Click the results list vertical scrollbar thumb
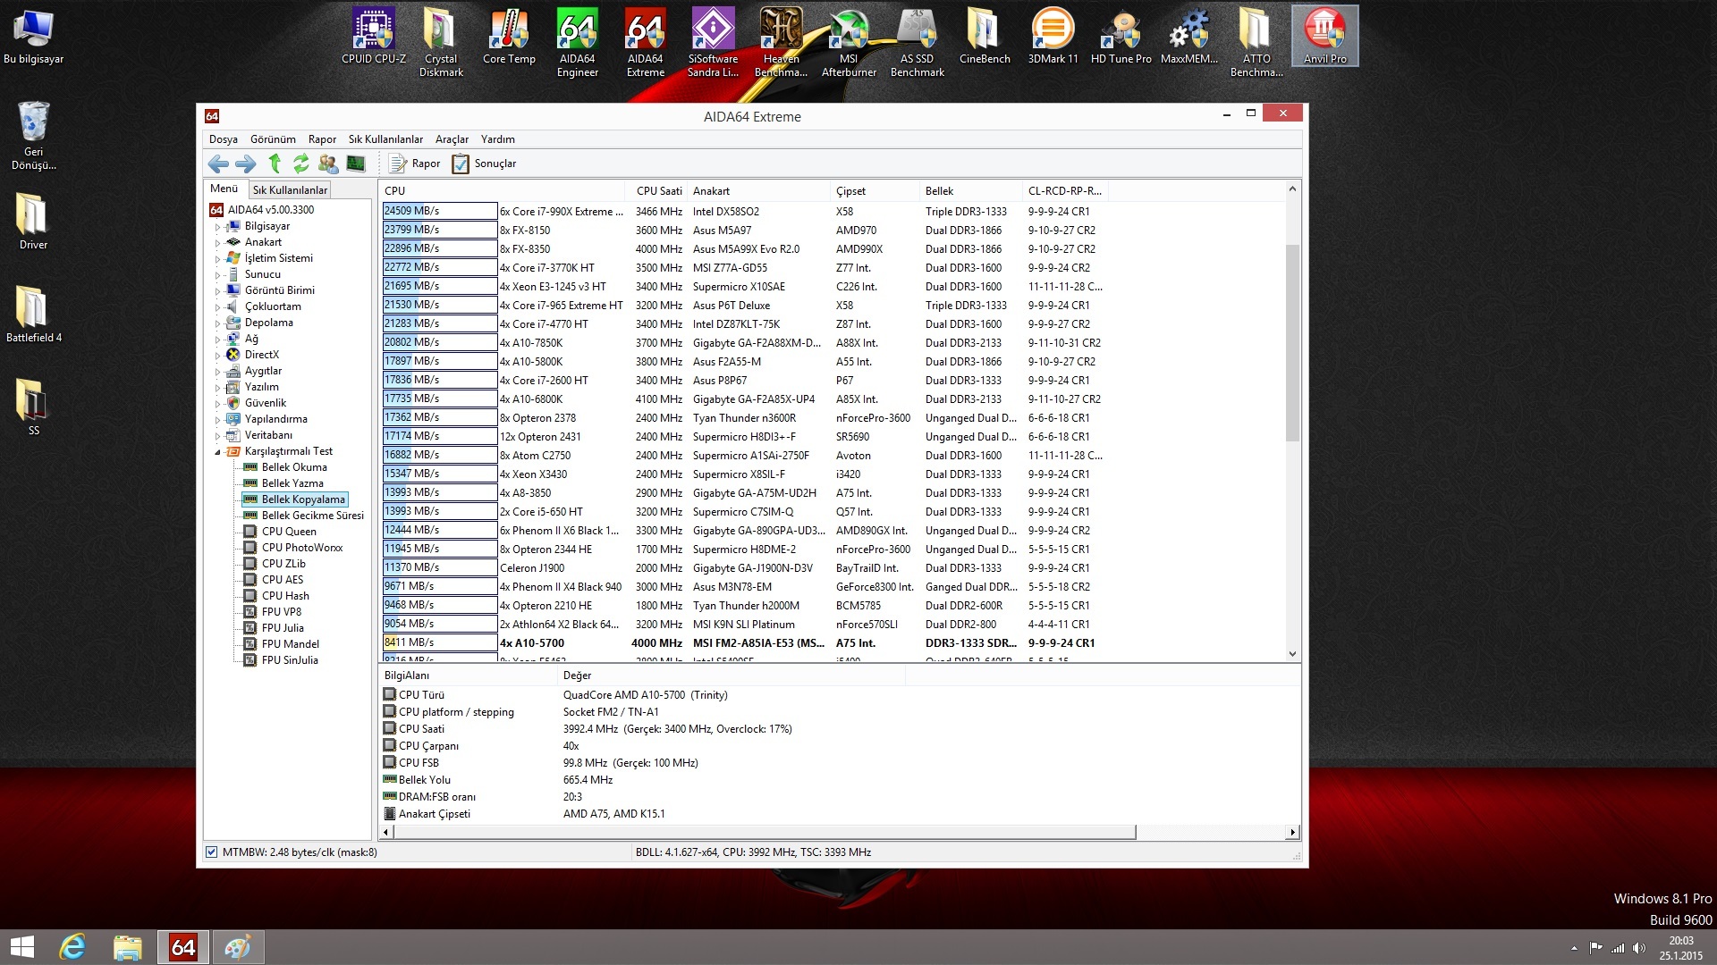The width and height of the screenshot is (1717, 965). tap(1292, 342)
